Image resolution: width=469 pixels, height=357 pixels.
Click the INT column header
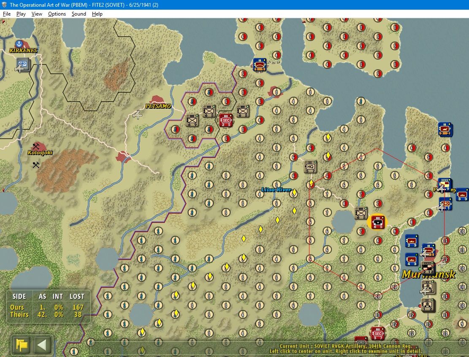click(58, 296)
